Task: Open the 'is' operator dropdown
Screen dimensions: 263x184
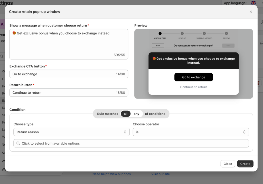Action: click(x=191, y=132)
